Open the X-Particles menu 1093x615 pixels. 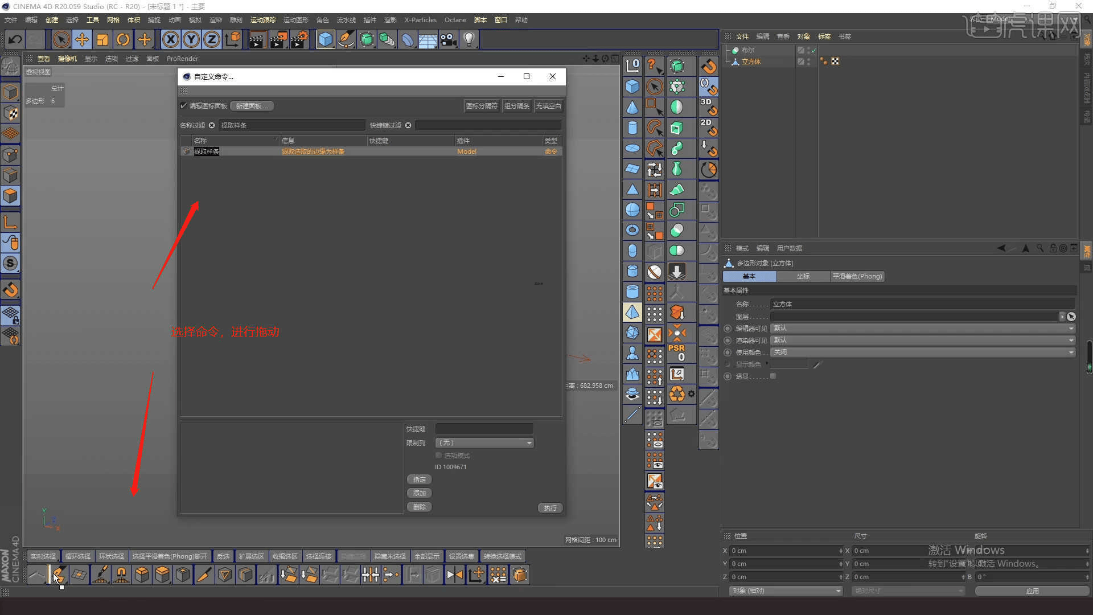[421, 20]
